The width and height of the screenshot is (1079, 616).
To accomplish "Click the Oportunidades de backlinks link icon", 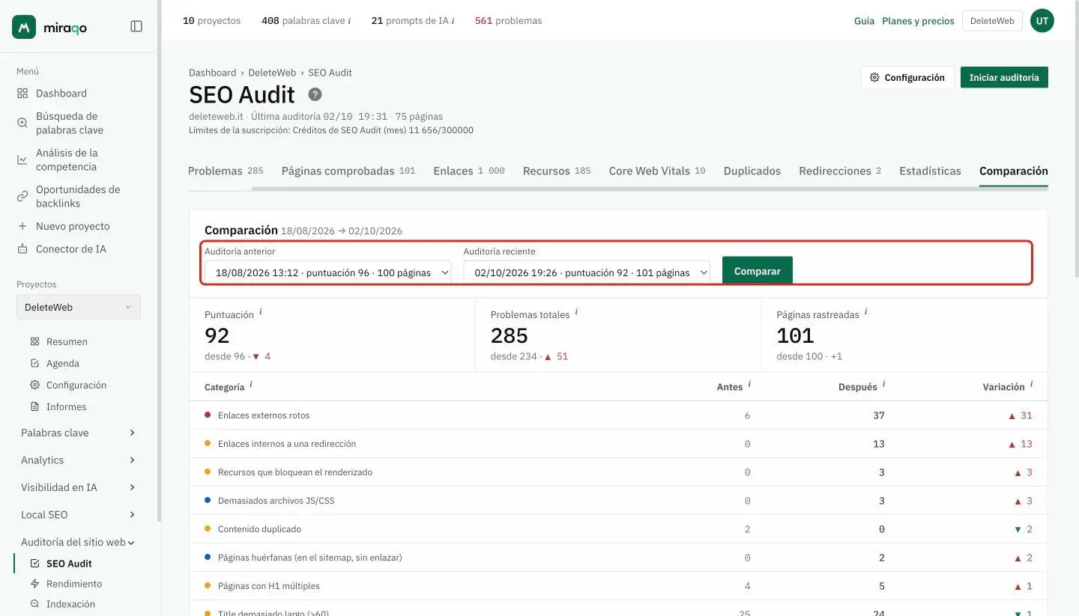I will [x=22, y=196].
